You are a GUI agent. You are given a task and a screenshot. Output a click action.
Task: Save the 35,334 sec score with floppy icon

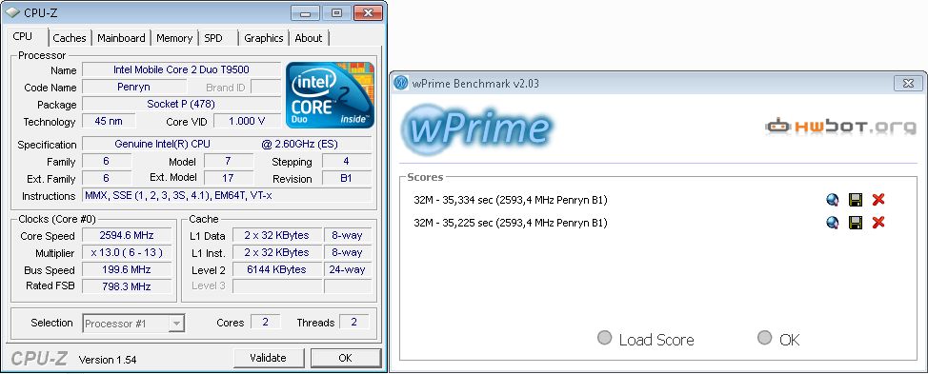coord(856,200)
